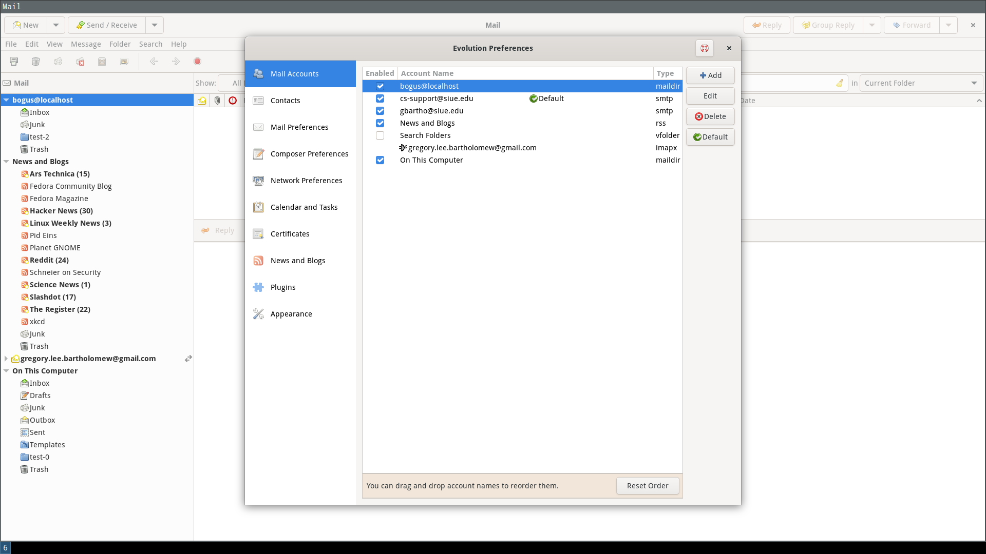
Task: Click the Help lifesaver icon in dialog
Action: click(705, 48)
